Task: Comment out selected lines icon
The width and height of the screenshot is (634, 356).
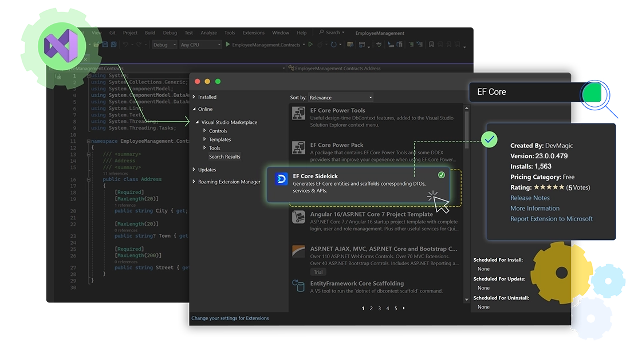Action: pos(411,45)
